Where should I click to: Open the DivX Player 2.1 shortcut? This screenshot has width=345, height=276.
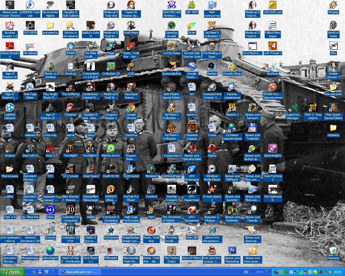[91, 255]
